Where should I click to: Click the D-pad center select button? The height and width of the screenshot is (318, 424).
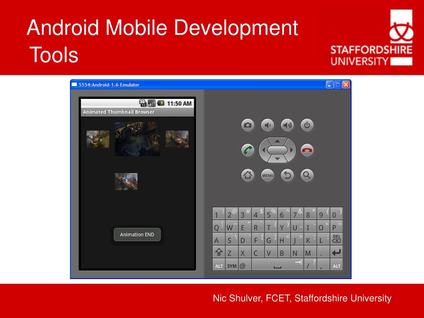[277, 150]
